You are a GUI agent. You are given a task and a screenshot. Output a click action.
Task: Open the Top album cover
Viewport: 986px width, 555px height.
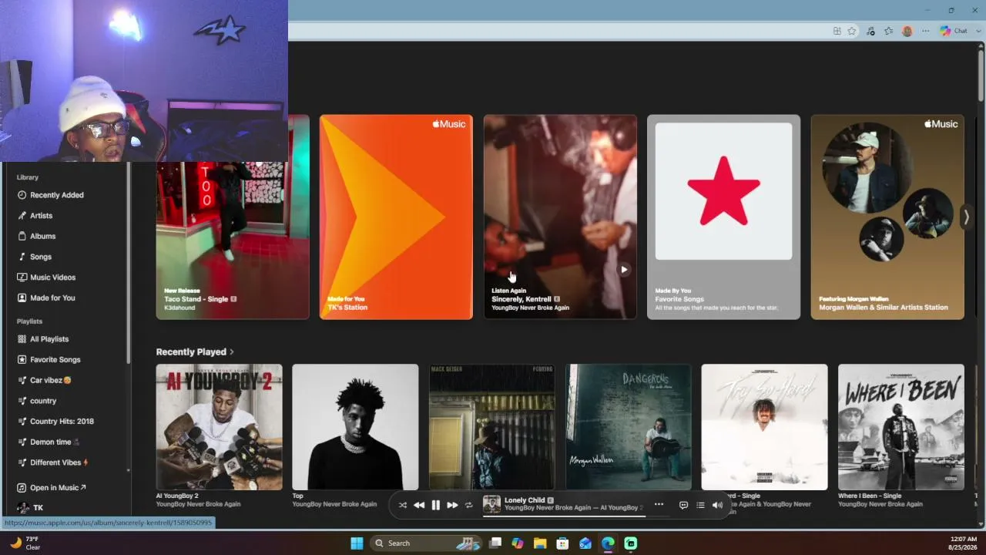(355, 427)
